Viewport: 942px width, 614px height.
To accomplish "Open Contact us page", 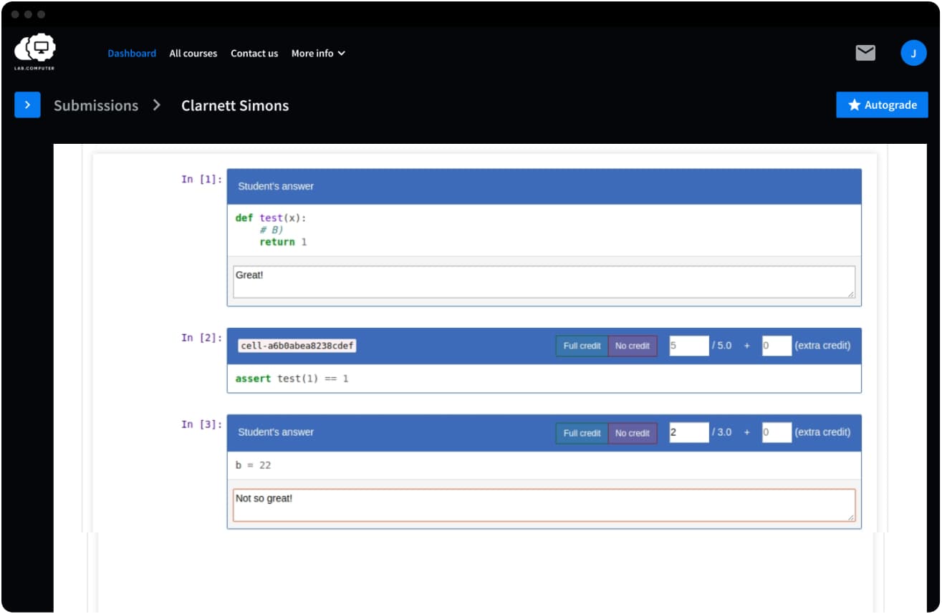I will point(254,54).
